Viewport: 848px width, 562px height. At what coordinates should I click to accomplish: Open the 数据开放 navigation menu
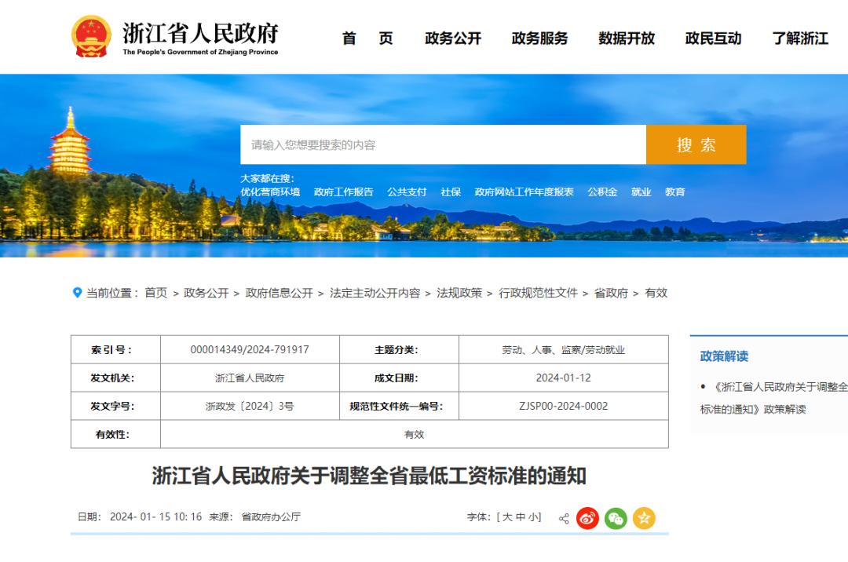pos(627,38)
